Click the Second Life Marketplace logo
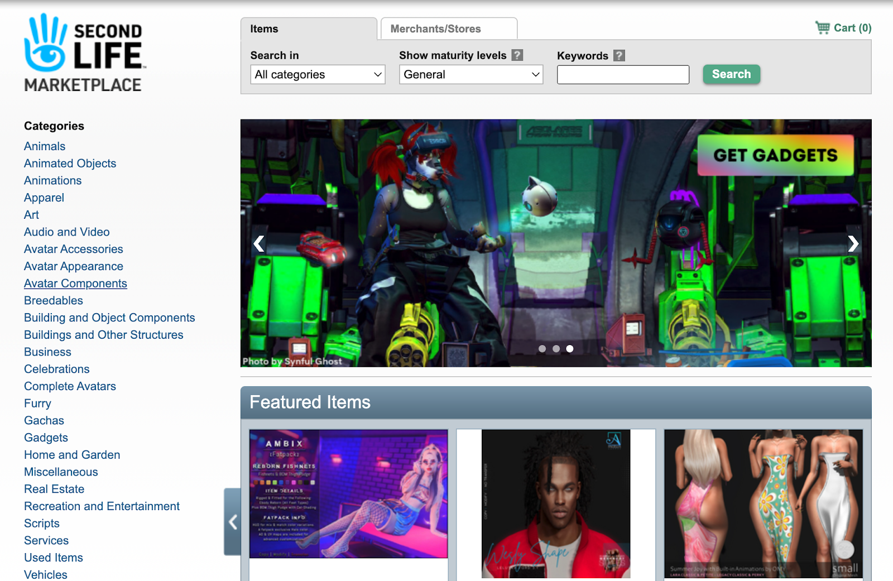The height and width of the screenshot is (581, 893). [85, 53]
